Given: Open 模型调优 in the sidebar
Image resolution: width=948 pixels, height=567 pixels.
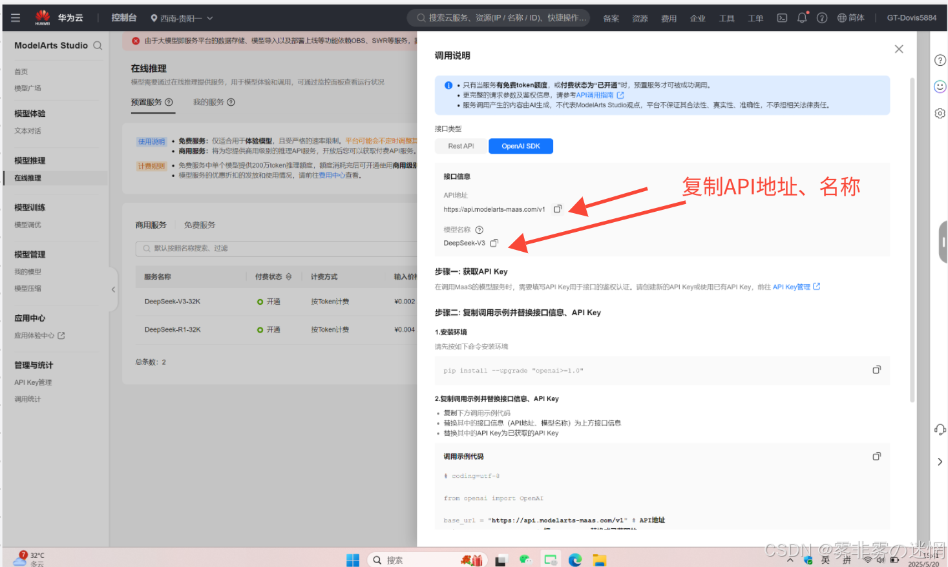Looking at the screenshot, I should pyautogui.click(x=28, y=225).
